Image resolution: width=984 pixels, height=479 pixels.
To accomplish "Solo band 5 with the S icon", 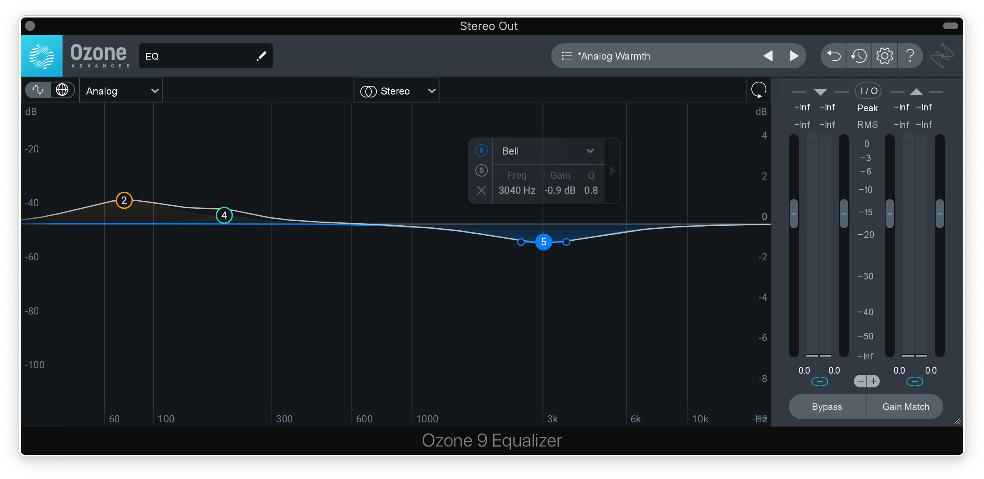I will 482,170.
